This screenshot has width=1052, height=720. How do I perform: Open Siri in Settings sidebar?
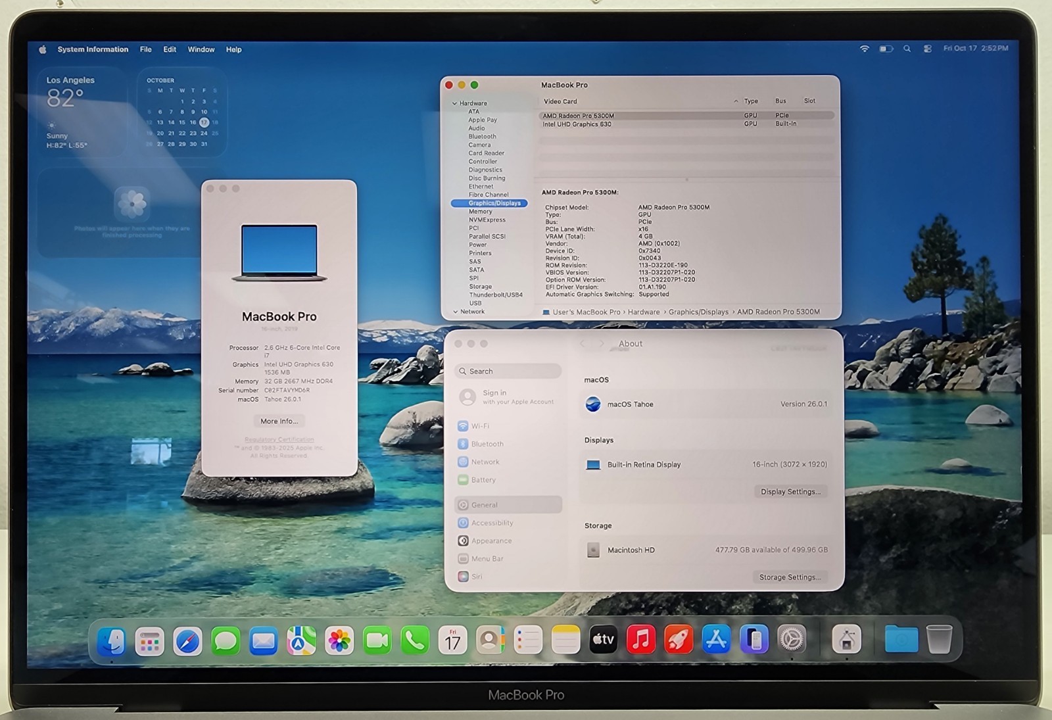point(508,577)
